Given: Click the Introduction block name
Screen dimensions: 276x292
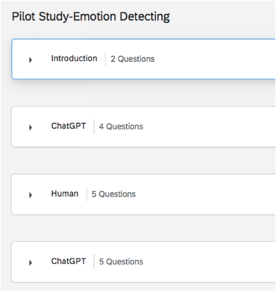Looking at the screenshot, I should click(74, 59).
